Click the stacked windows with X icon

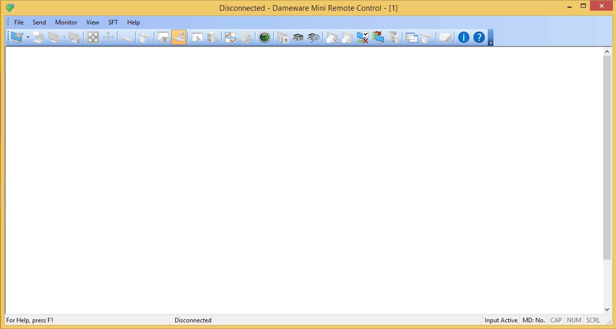(x=332, y=37)
